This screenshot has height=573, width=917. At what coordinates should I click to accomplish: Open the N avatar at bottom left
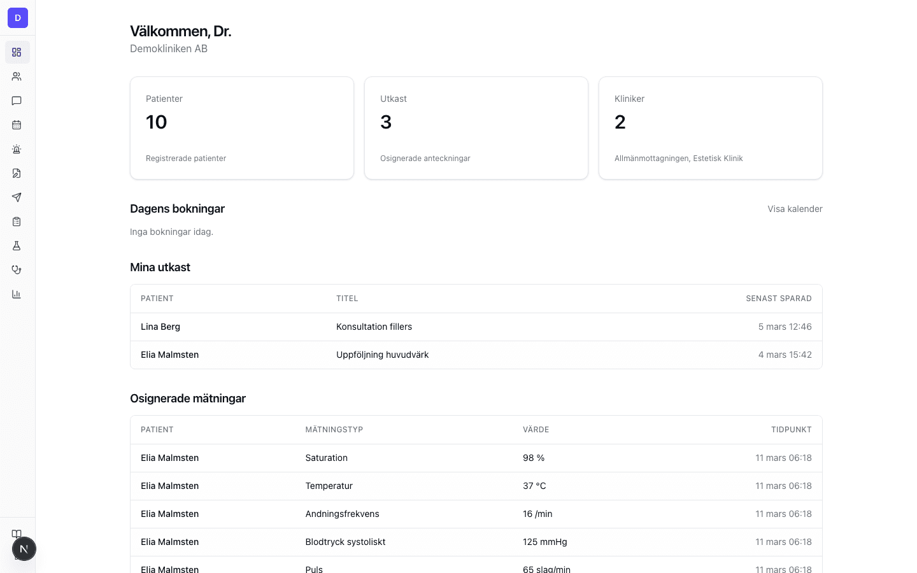[x=24, y=549]
